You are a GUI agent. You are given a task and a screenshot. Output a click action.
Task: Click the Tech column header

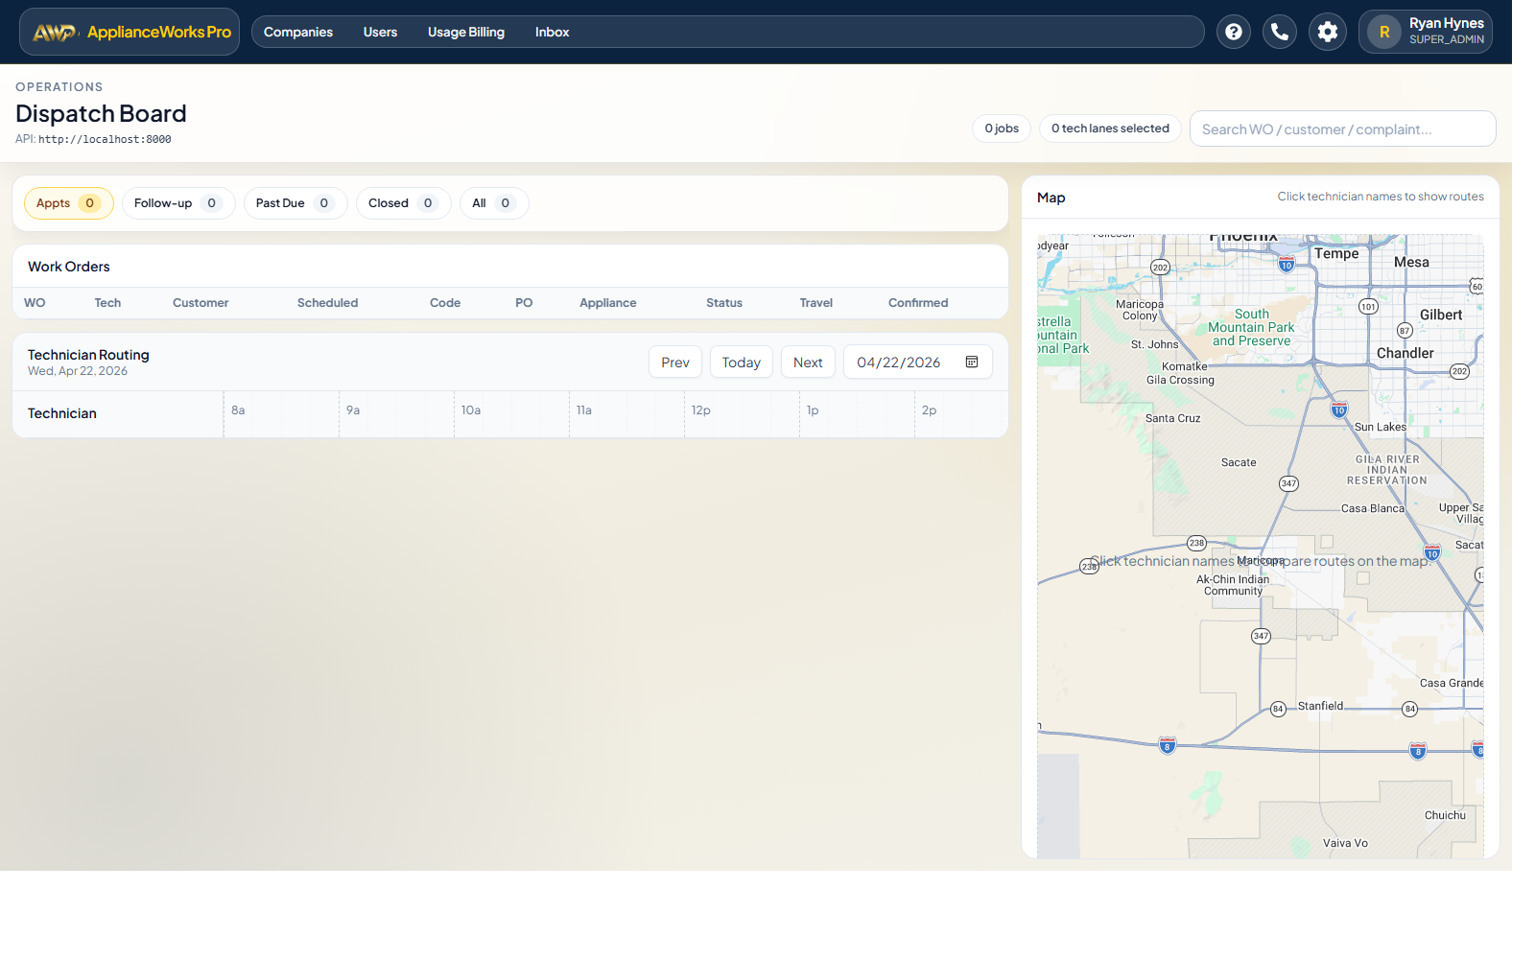[107, 303]
